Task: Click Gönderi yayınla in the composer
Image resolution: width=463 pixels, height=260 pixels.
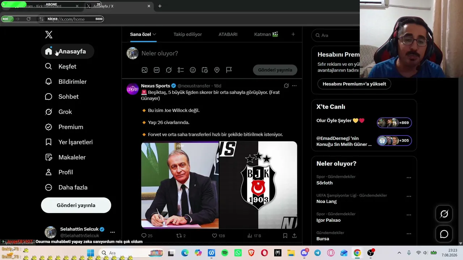Action: (x=275, y=70)
